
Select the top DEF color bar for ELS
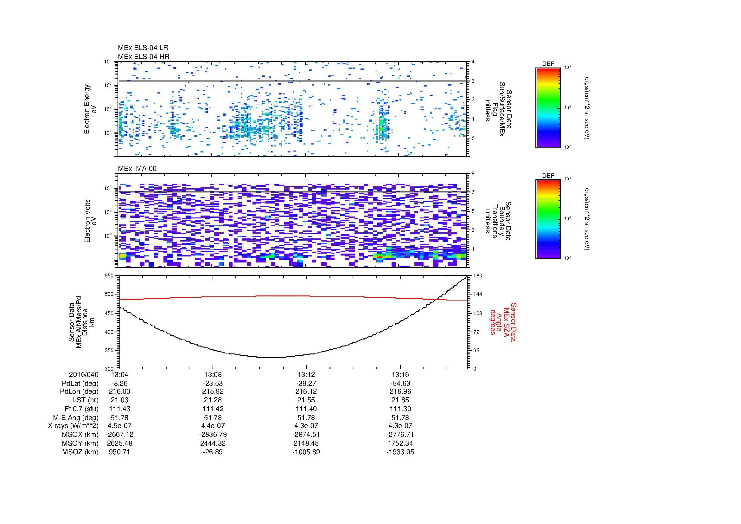point(548,108)
